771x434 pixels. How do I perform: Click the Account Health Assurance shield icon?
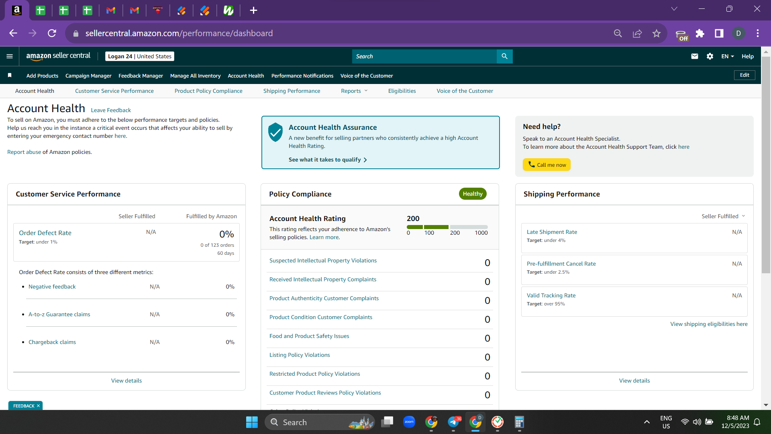275,132
